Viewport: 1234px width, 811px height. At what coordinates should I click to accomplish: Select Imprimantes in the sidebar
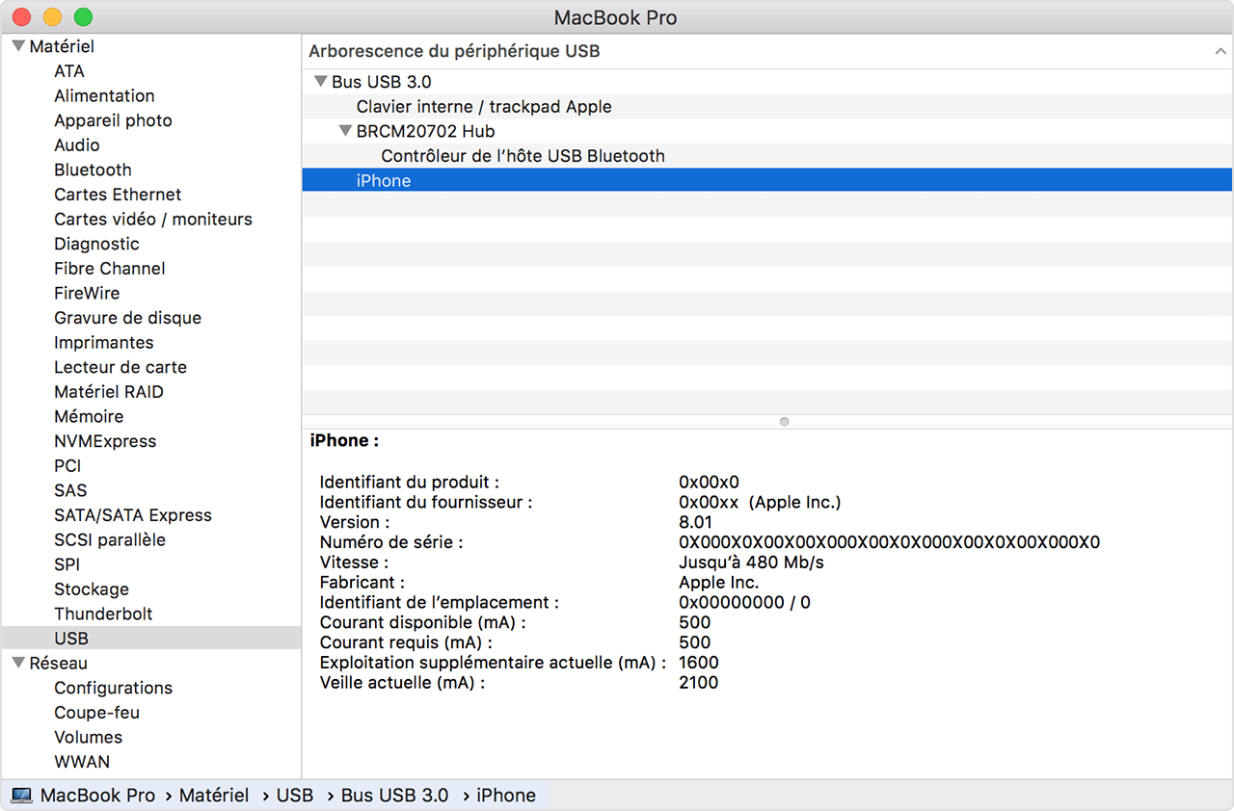pyautogui.click(x=104, y=343)
